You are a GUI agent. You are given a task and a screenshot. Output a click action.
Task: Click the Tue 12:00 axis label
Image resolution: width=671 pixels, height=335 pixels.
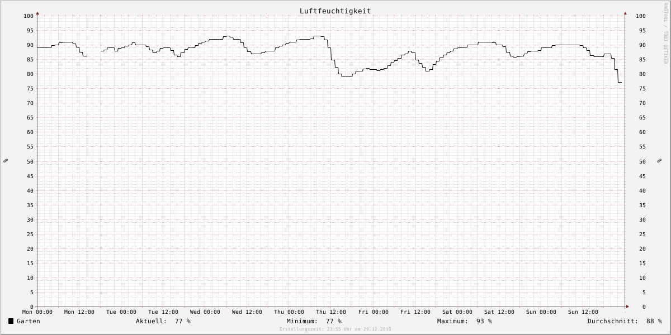click(x=163, y=312)
